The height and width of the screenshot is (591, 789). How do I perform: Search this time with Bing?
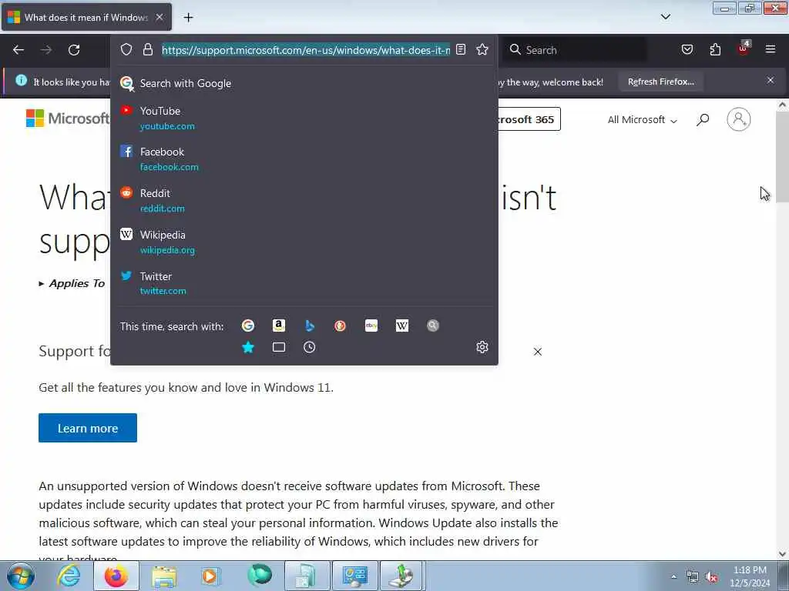(310, 326)
